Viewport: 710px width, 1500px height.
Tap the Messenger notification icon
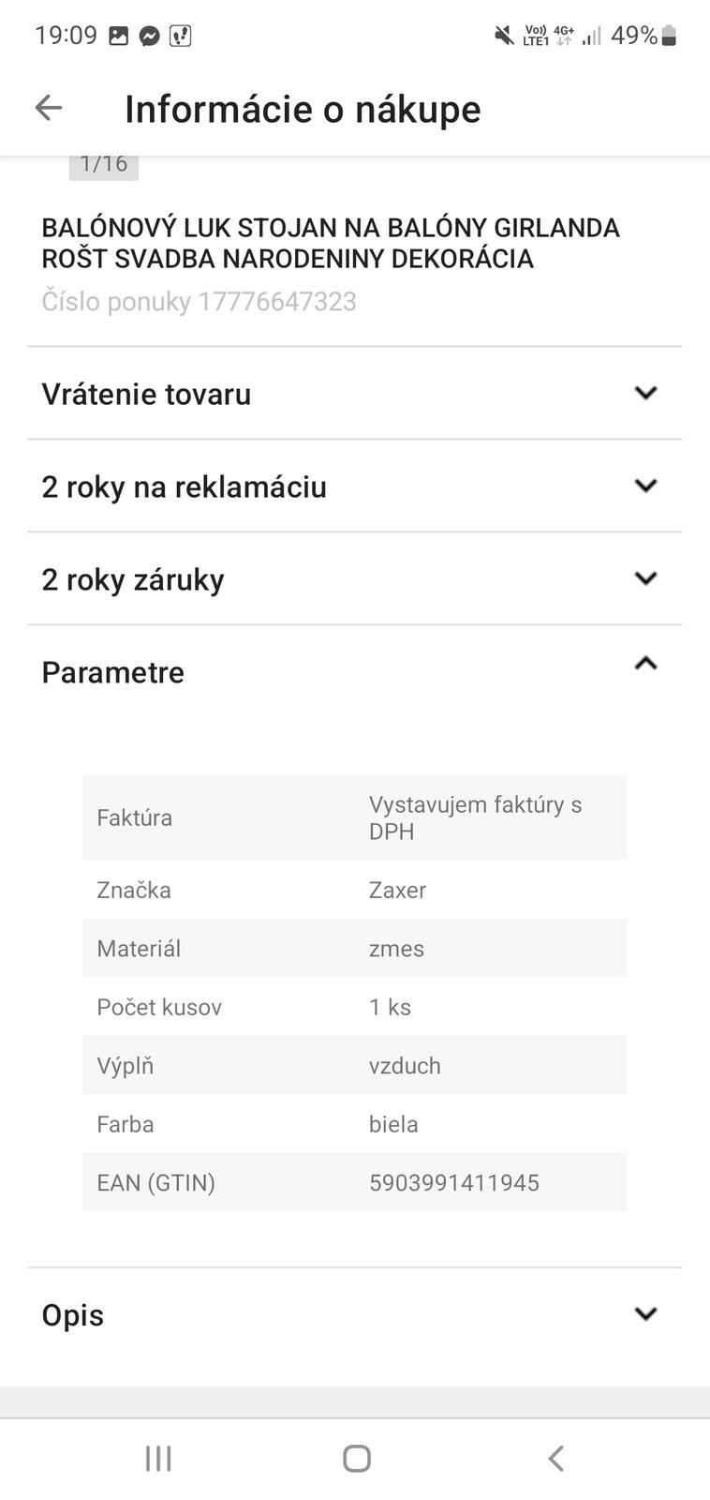click(x=149, y=37)
